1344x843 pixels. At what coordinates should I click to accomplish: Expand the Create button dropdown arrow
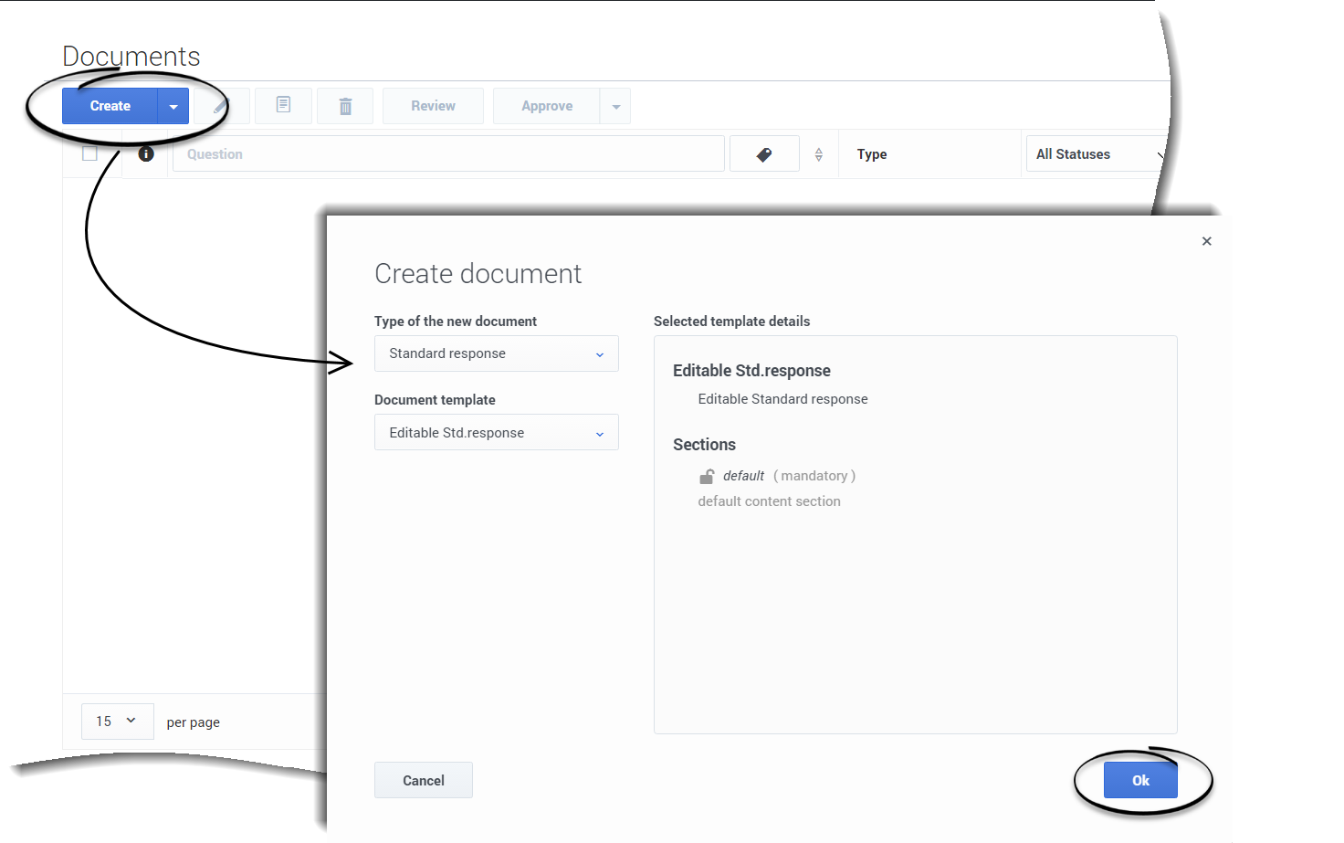point(173,107)
